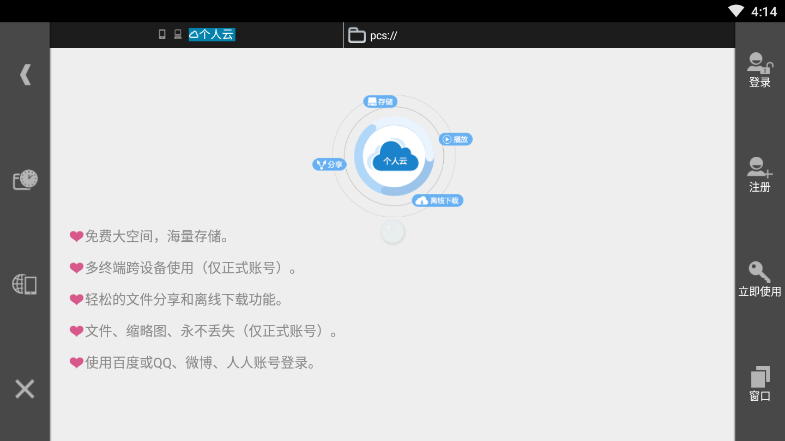Select the computer icon in top bar
785x441 pixels.
178,35
